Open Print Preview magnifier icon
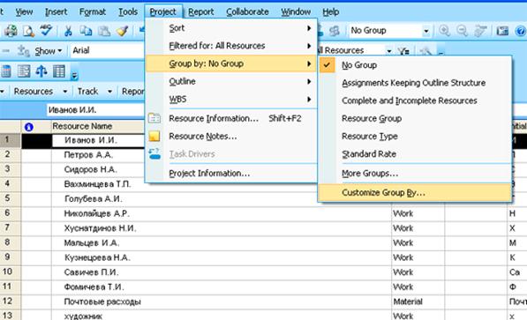The height and width of the screenshot is (320, 527). pyautogui.click(x=28, y=31)
